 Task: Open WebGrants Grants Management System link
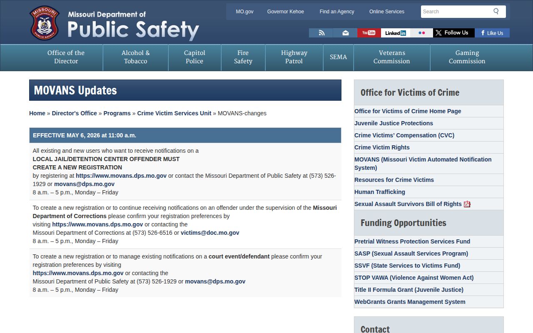coord(410,302)
